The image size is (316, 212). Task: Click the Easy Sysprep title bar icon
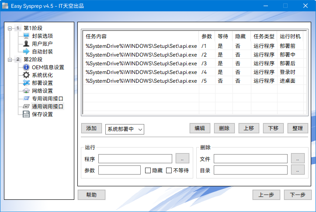(5, 6)
